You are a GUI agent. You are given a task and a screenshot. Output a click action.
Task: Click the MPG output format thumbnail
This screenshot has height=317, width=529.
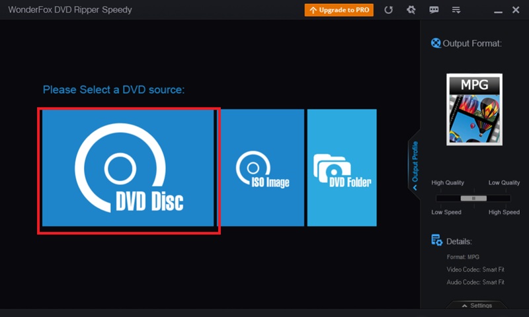474,110
